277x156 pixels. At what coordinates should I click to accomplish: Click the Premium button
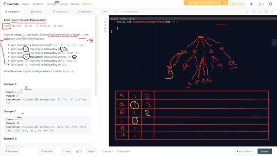click(238, 4)
